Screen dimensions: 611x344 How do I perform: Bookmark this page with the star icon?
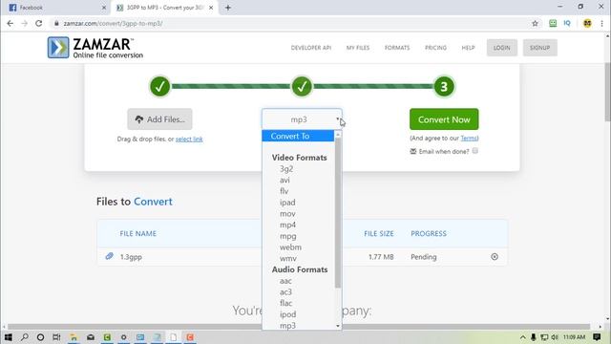coord(535,23)
